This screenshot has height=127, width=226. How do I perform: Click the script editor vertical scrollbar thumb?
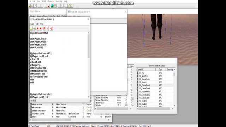(89, 46)
